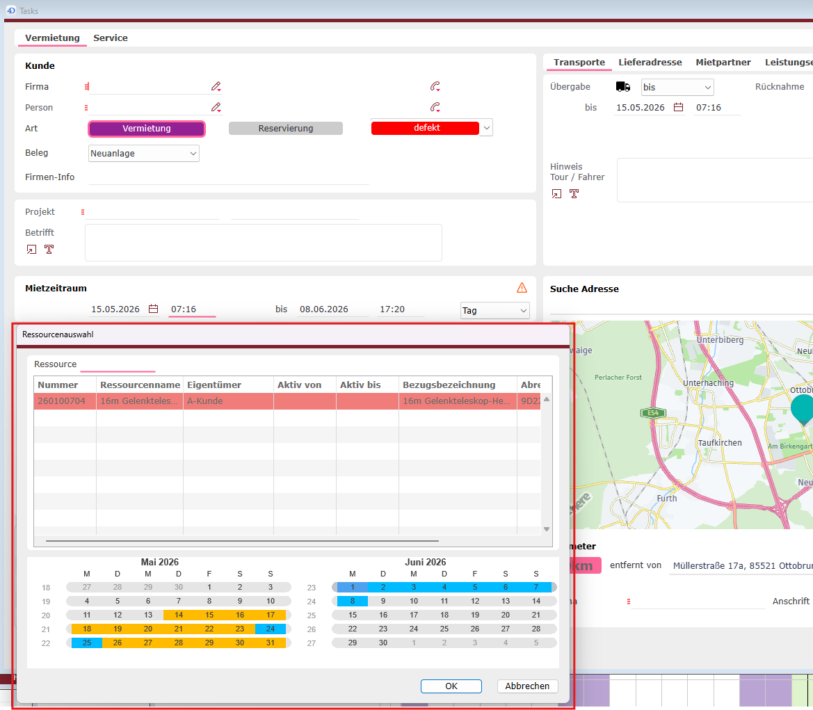
Task: Confirm resource selection with OK button
Action: tap(451, 686)
